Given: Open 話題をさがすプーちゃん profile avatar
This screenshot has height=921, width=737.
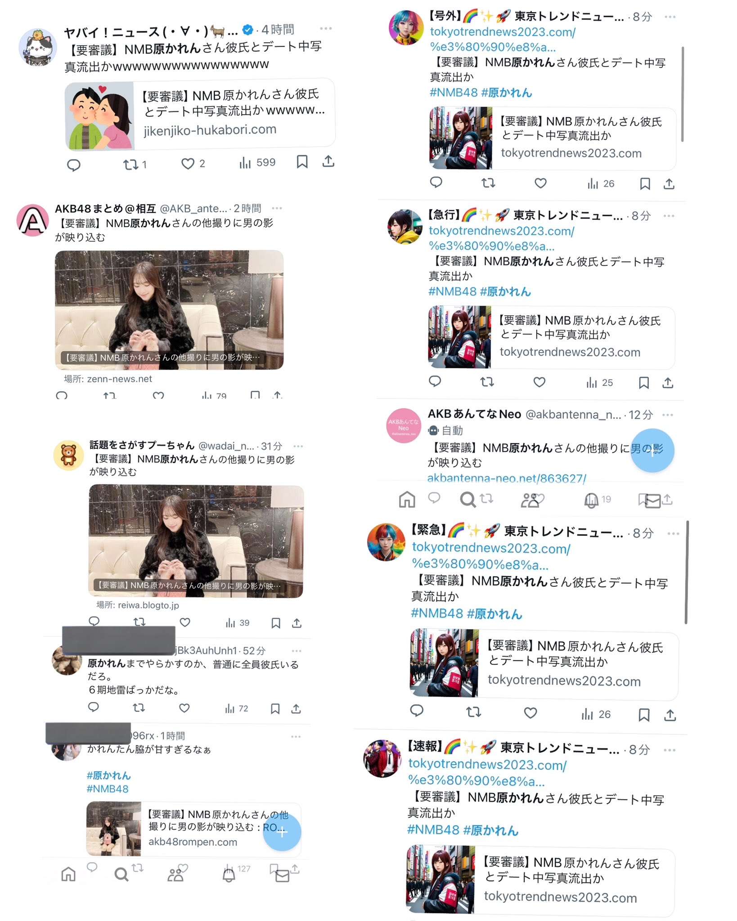Looking at the screenshot, I should [68, 455].
